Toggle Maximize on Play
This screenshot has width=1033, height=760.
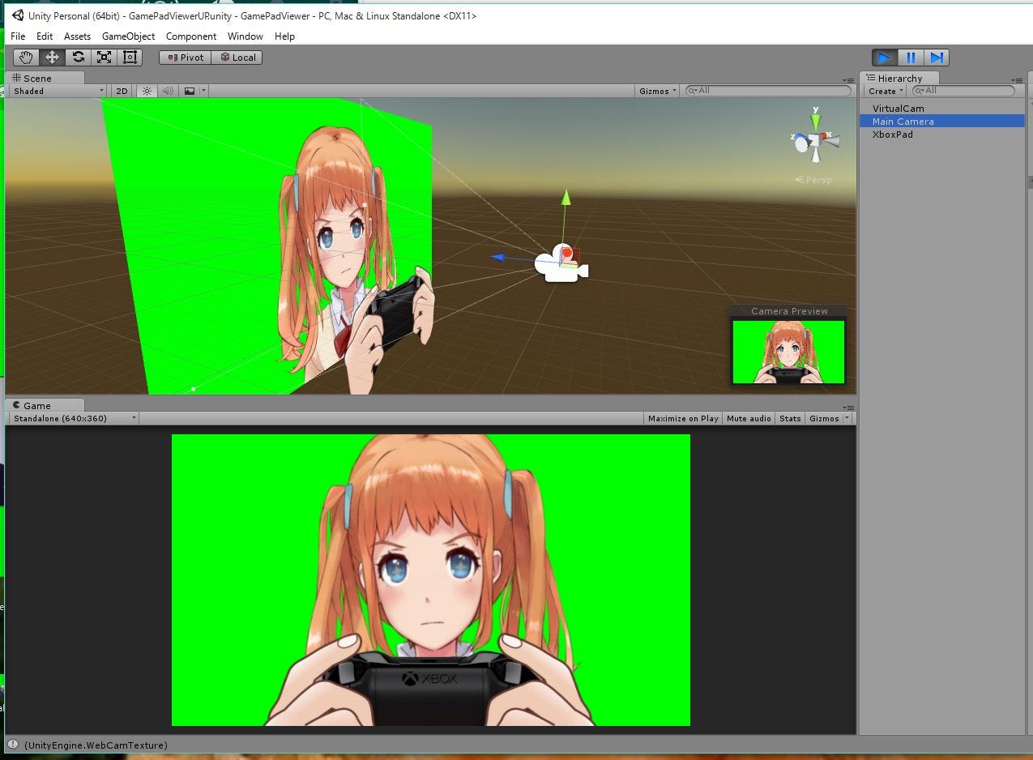[x=683, y=418]
